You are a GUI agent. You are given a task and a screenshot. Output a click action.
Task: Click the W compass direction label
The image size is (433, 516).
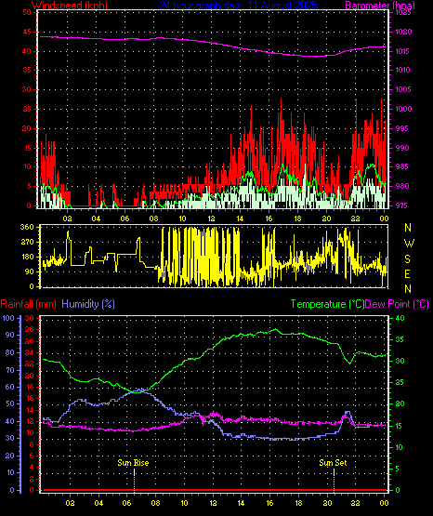tap(409, 244)
